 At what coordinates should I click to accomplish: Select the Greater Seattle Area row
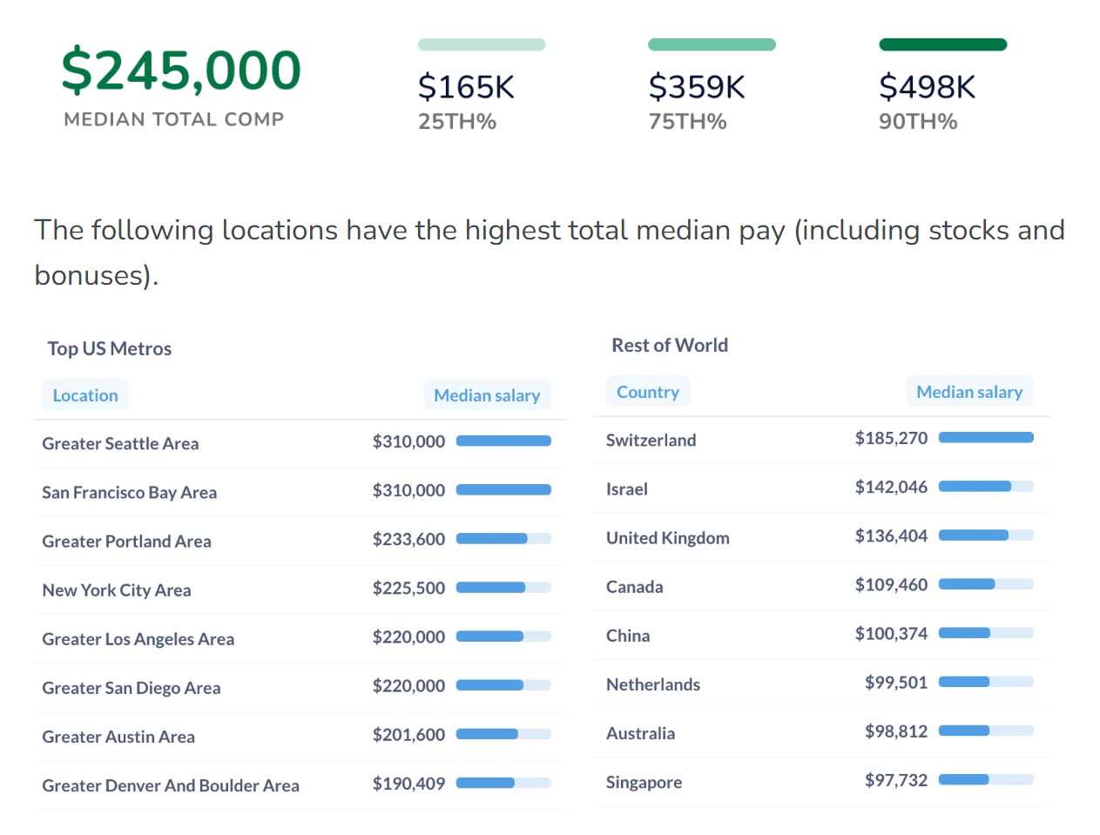click(x=120, y=443)
